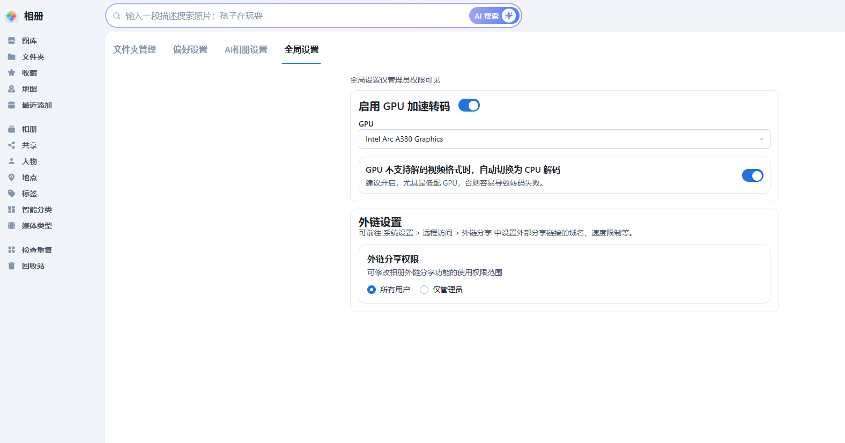This screenshot has width=845, height=443.
Task: Open the 人物 person icon
Action: (11, 161)
